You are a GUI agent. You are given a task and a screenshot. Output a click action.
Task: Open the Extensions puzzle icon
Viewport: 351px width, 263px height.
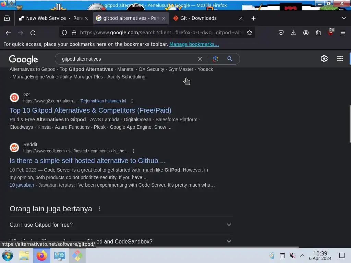pos(318,33)
